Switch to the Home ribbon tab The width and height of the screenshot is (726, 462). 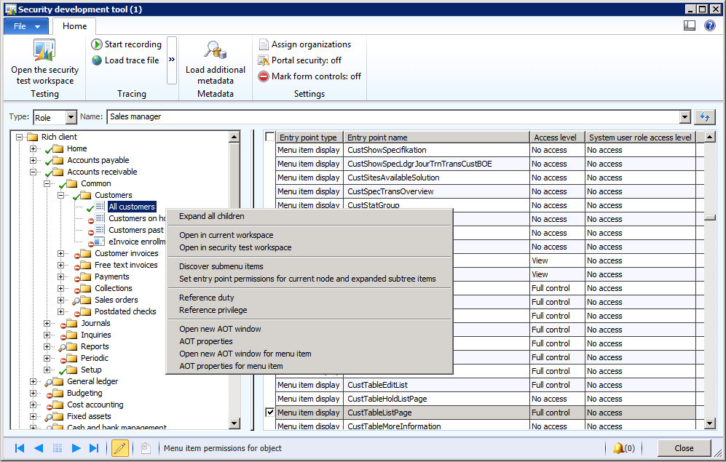74,25
